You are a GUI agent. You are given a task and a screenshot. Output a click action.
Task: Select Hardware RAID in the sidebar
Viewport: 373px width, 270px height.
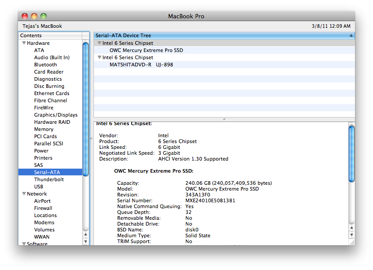tap(52, 122)
